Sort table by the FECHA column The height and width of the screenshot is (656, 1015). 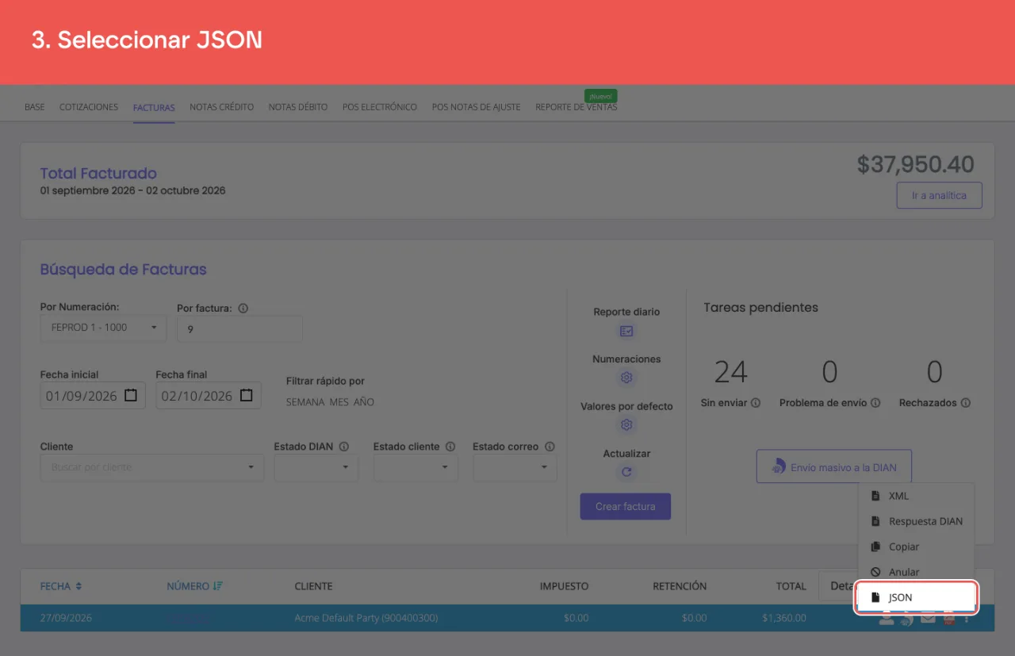coord(61,586)
